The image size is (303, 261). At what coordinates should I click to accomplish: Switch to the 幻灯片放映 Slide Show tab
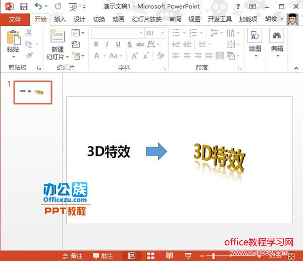[x=146, y=19]
